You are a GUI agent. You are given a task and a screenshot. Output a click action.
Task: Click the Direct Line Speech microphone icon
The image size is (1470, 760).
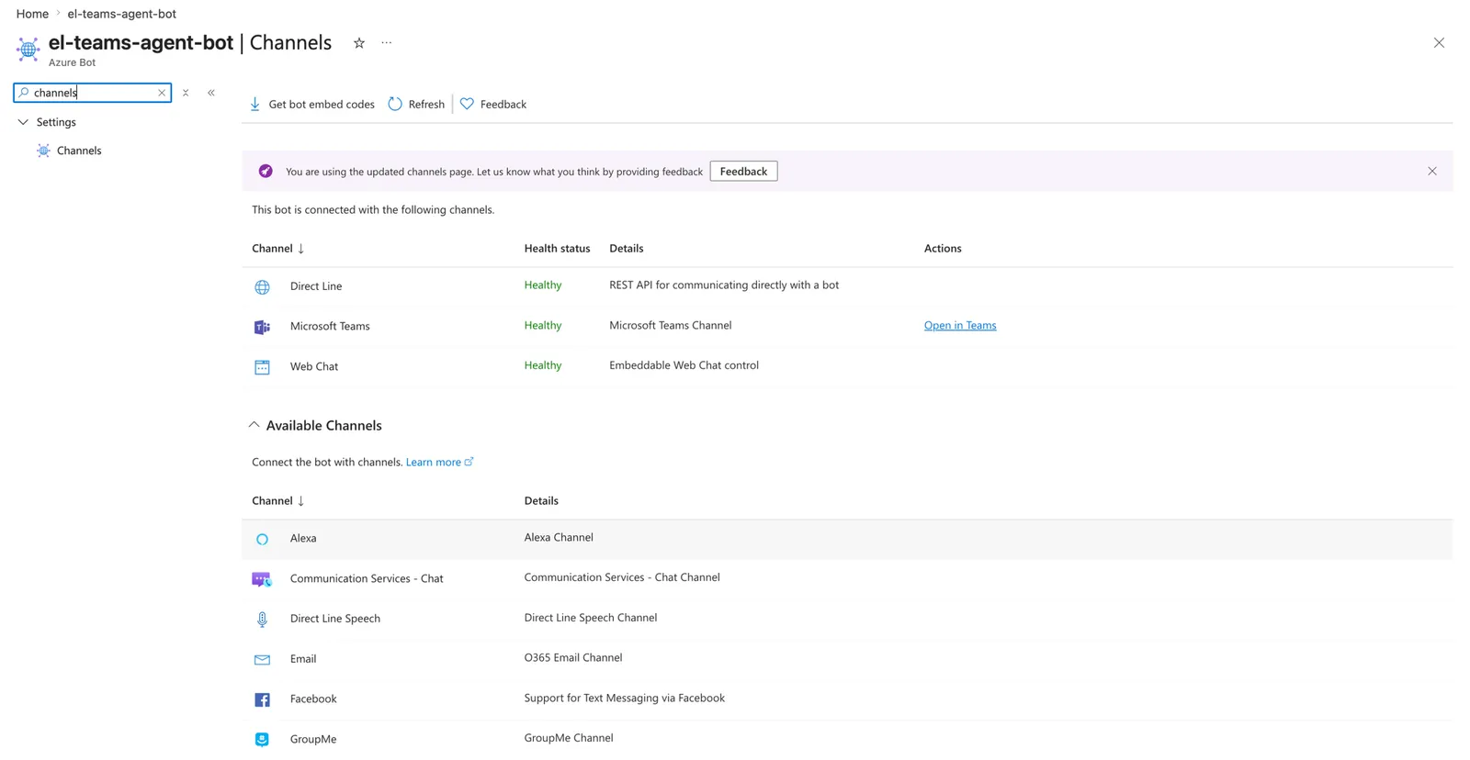tap(262, 620)
